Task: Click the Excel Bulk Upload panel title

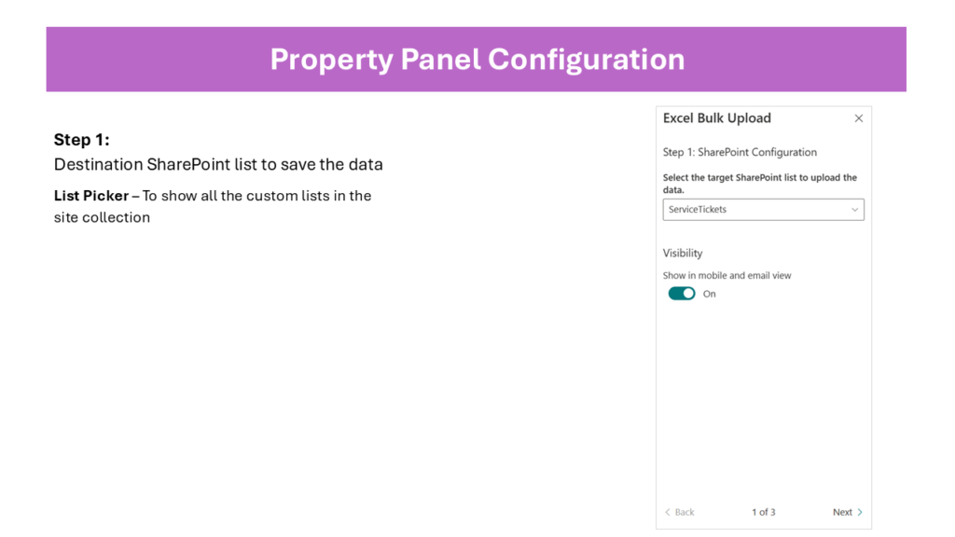Action: (x=717, y=118)
